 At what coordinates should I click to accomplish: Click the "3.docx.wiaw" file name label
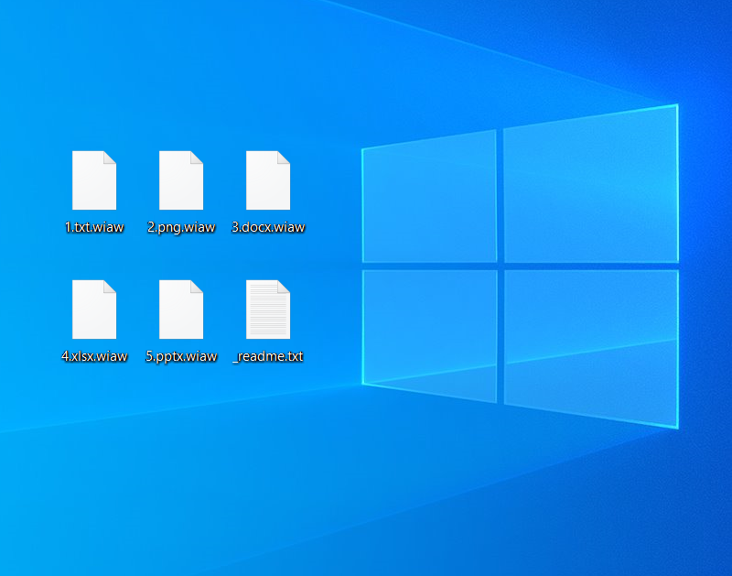268,228
